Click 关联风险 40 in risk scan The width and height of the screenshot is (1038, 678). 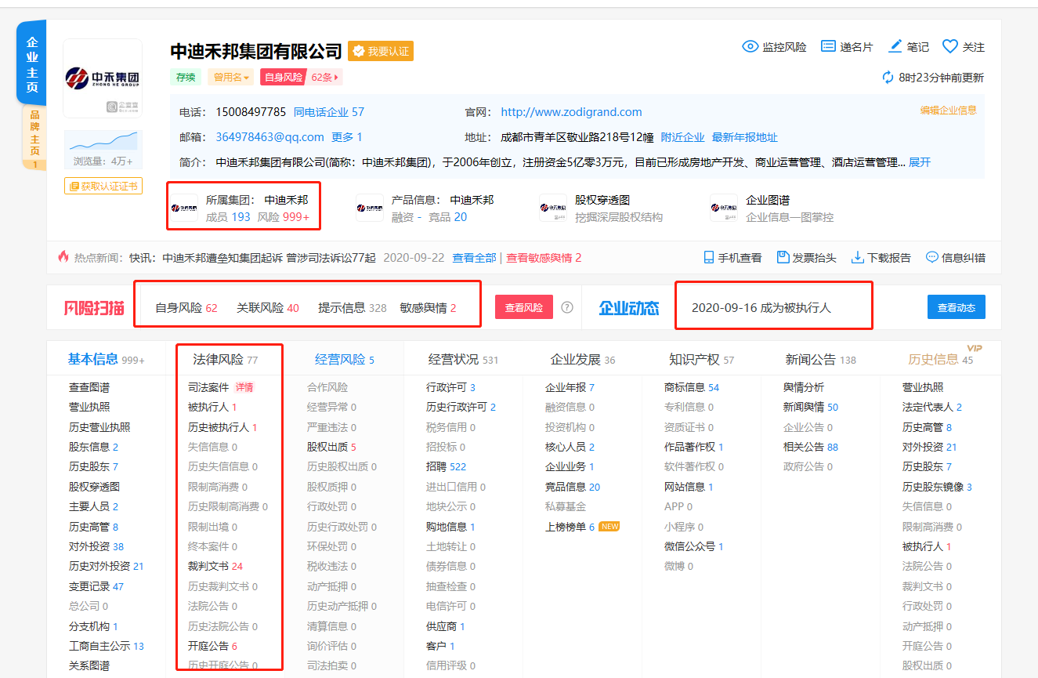tap(268, 308)
